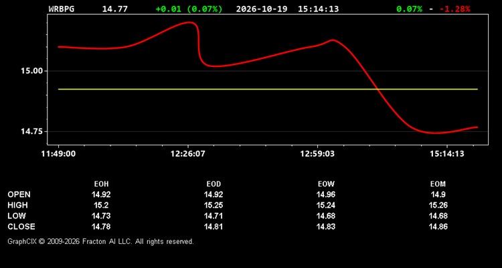Click the LOW row label
The width and height of the screenshot is (502, 268).
(x=17, y=216)
